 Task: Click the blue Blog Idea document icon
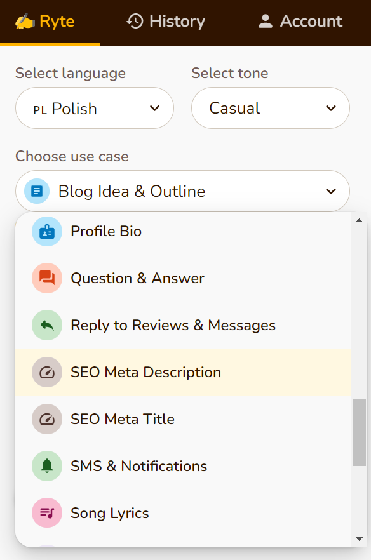pyautogui.click(x=37, y=191)
